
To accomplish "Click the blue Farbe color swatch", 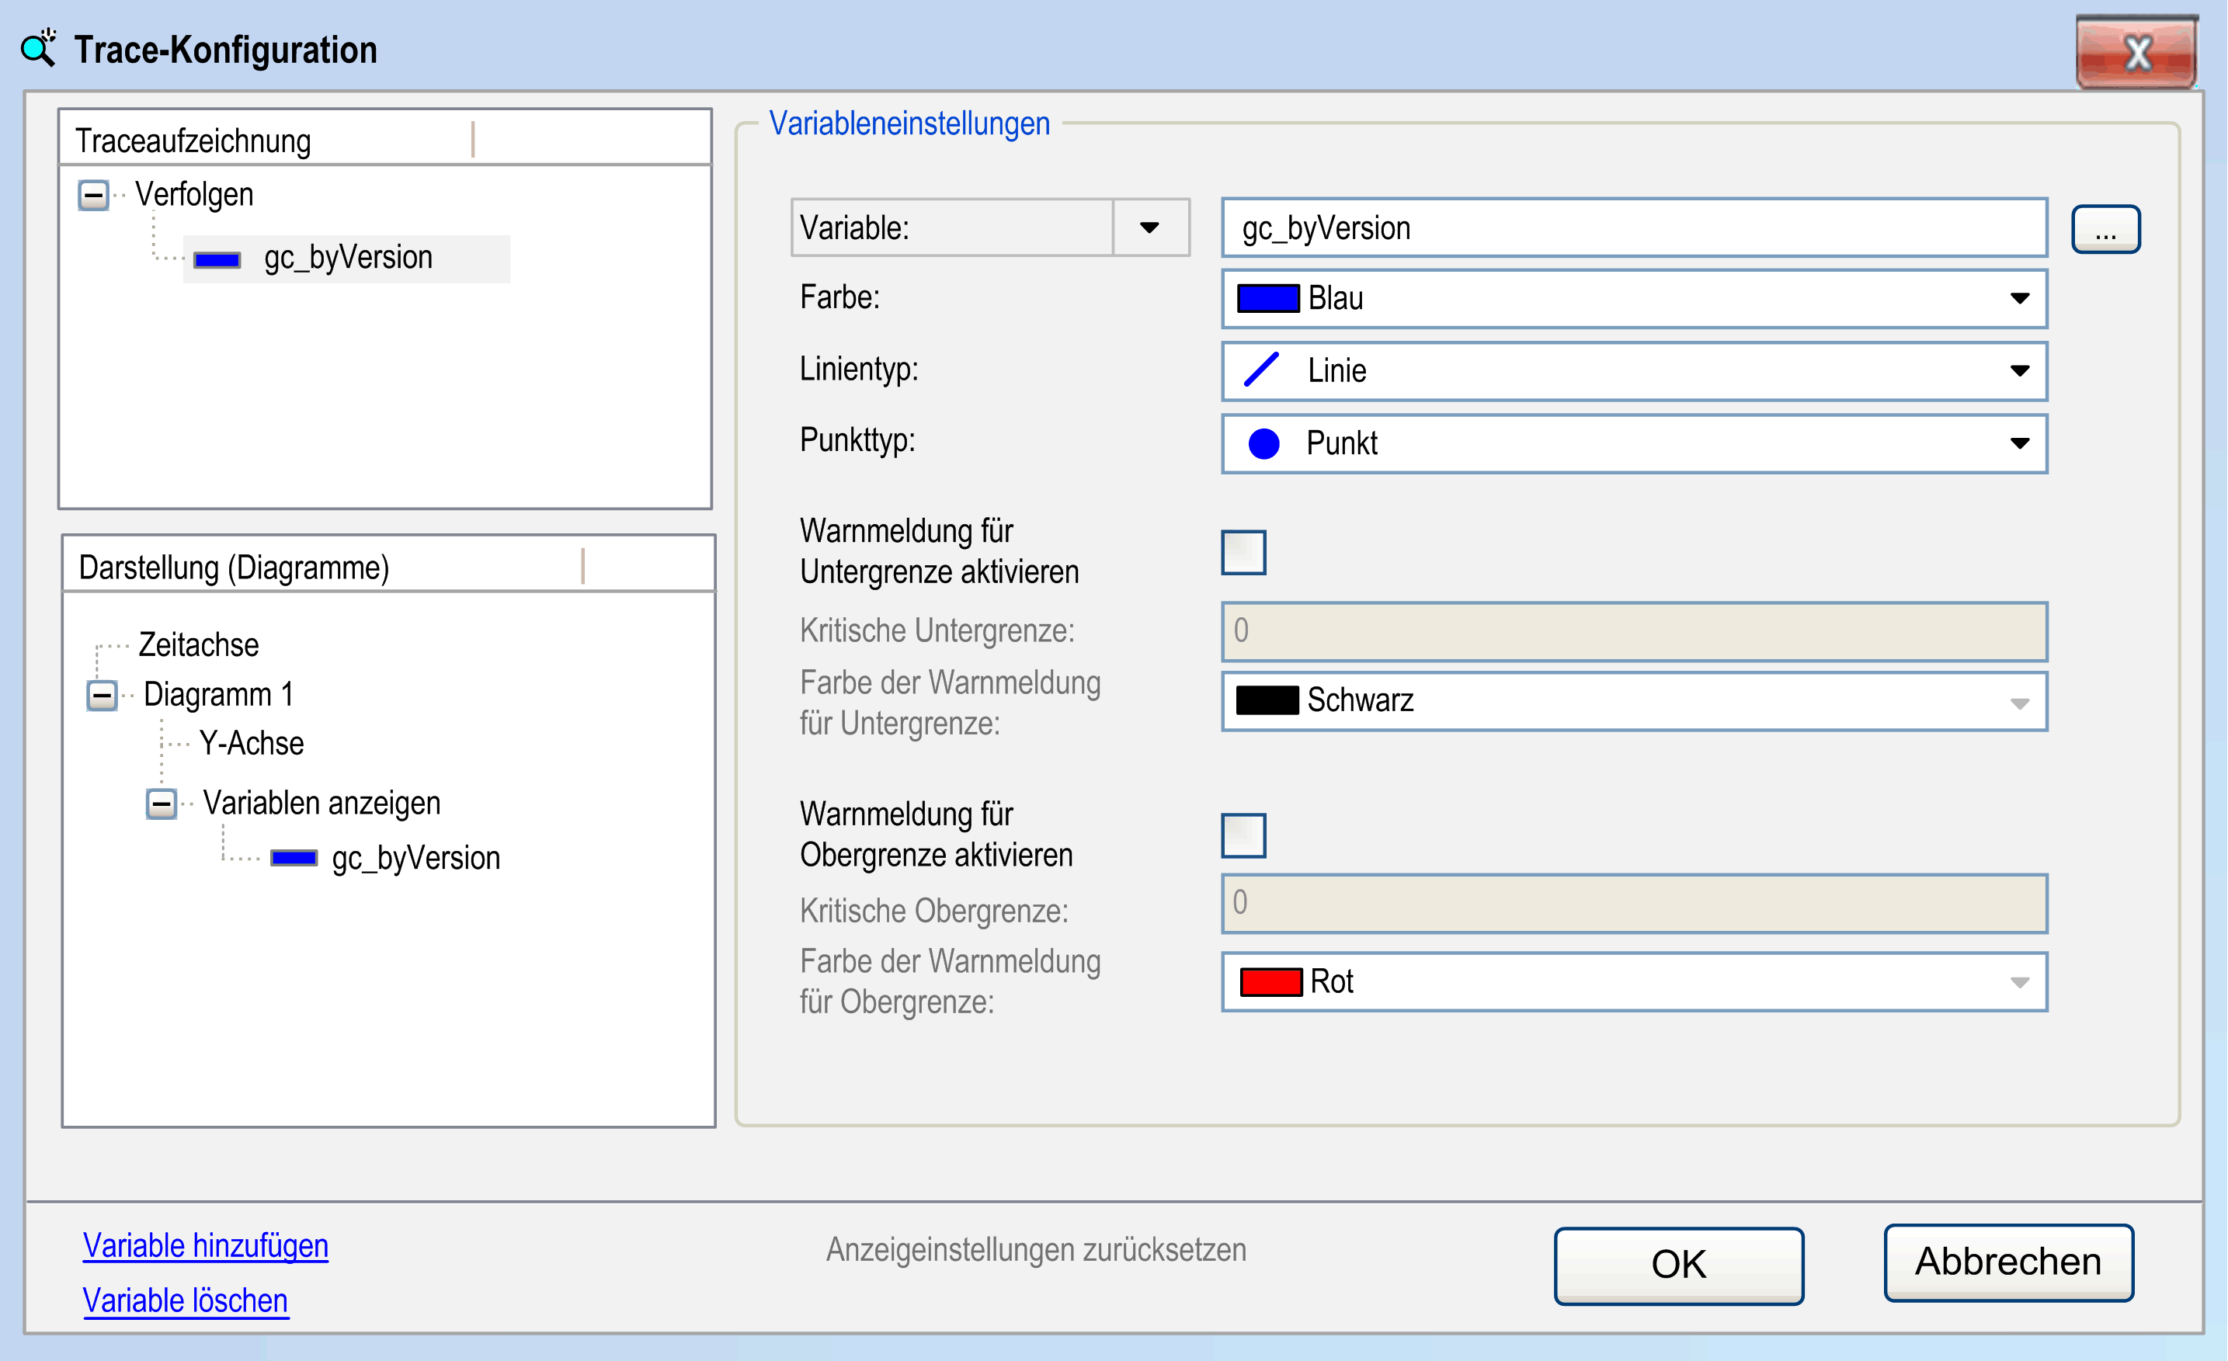I will 1267,298.
